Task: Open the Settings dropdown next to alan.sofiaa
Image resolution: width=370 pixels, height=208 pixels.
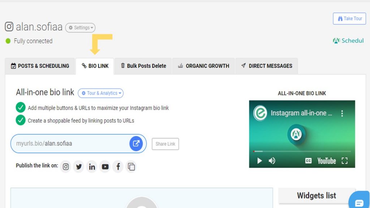Action: [x=80, y=27]
